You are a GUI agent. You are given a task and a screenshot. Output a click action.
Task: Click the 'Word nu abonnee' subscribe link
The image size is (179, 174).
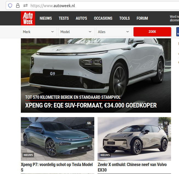[x=174, y=18]
